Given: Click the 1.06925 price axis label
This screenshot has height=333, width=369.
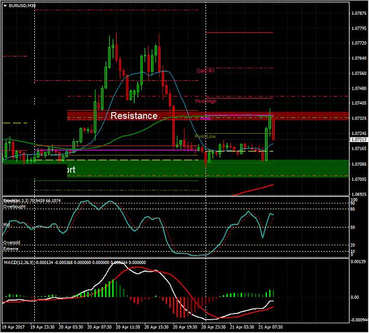Looking at the screenshot, I should (x=359, y=194).
